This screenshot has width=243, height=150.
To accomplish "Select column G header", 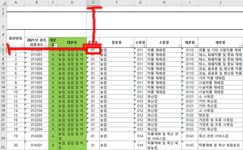I will click(x=140, y=3).
